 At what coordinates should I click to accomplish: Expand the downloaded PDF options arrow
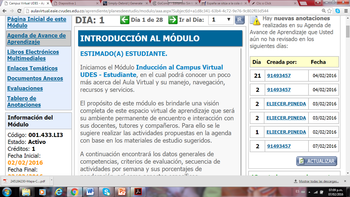coord(51,181)
